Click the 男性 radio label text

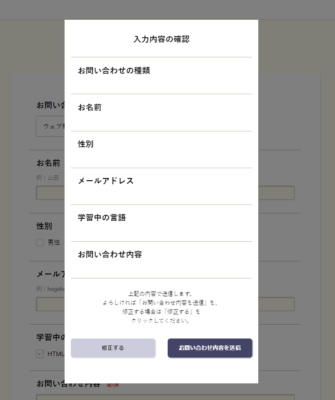pyautogui.click(x=54, y=243)
